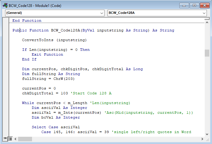Click the margin indicator bar beside code
The height and width of the screenshot is (144, 212).
[6, 77]
